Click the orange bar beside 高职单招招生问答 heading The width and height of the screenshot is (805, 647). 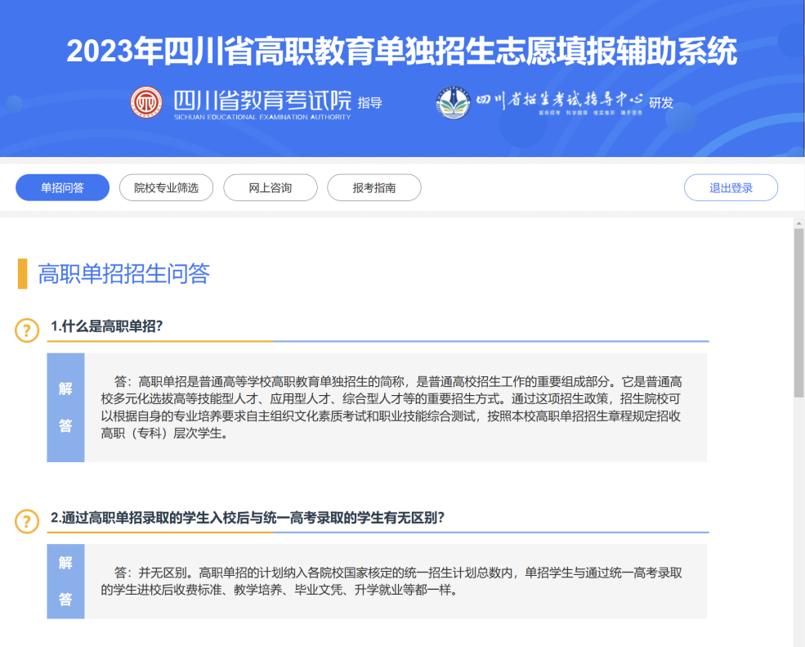23,273
